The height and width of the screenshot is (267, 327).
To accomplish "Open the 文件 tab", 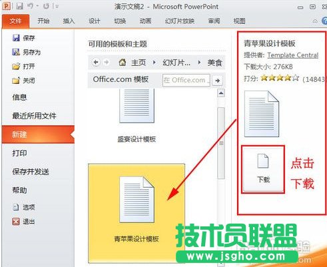I will [15, 21].
